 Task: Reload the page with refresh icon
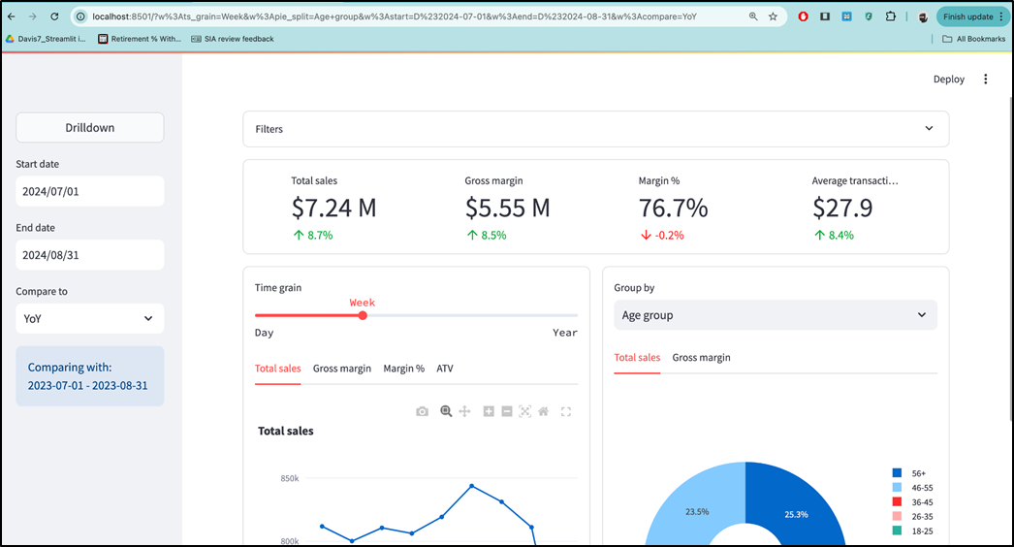(x=54, y=16)
